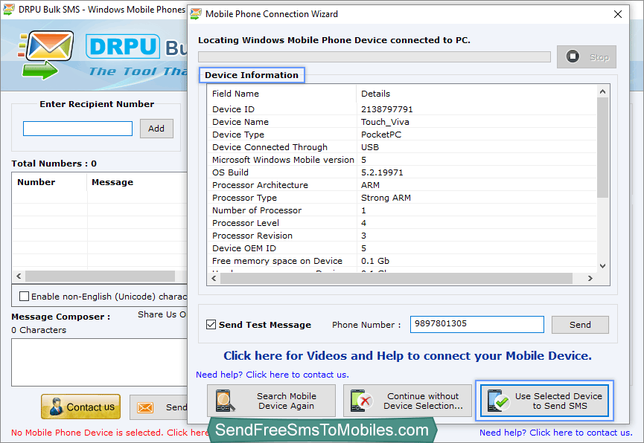The width and height of the screenshot is (644, 443).
Task: Click the No Mobile Phone Device is selected message
Action: coord(109,433)
